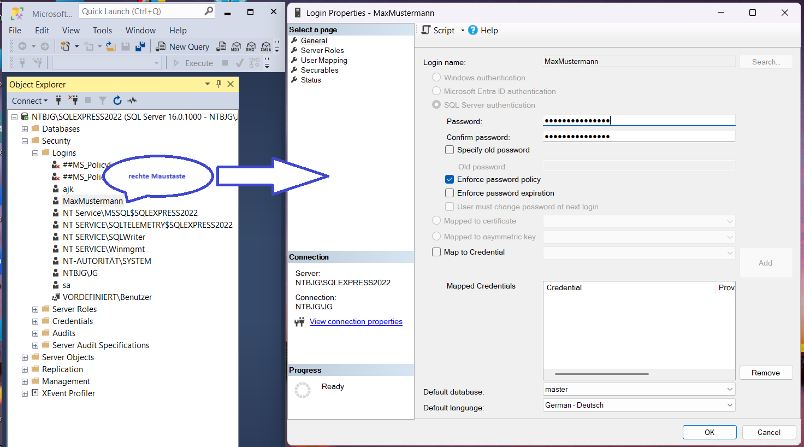Open the Default database dropdown
This screenshot has width=804, height=447.
(x=730, y=389)
